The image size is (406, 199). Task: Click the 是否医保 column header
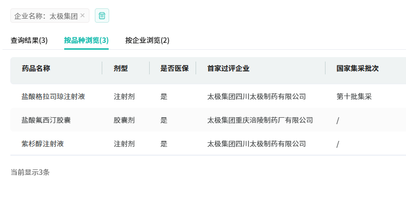pyautogui.click(x=174, y=68)
